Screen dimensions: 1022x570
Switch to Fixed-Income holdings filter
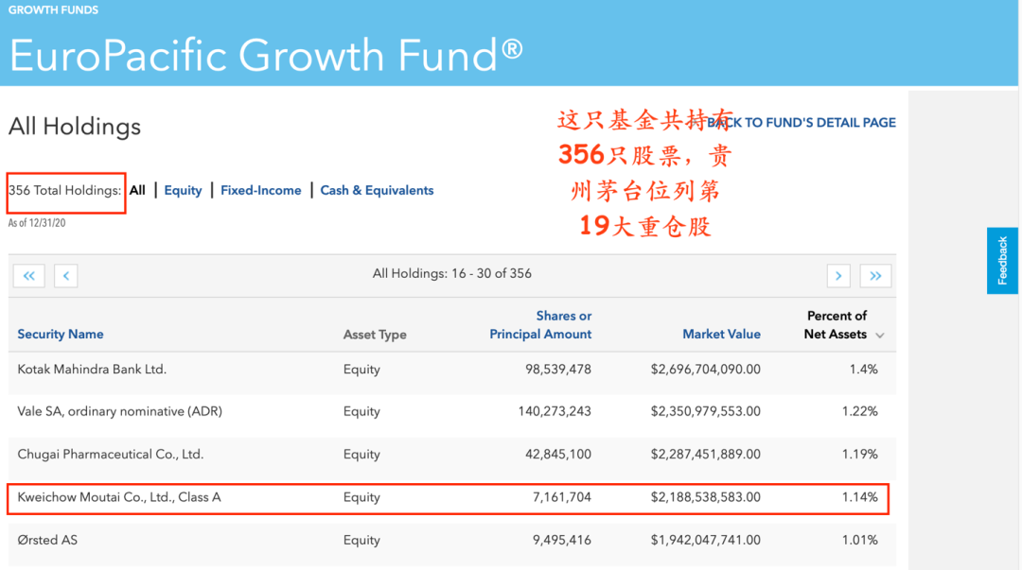261,190
